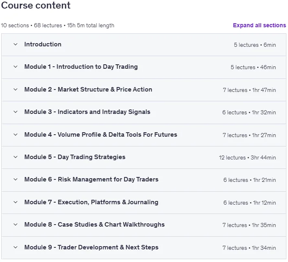Expand Module 1 chevron arrow
Image resolution: width=288 pixels, height=262 pixels.
click(x=15, y=67)
